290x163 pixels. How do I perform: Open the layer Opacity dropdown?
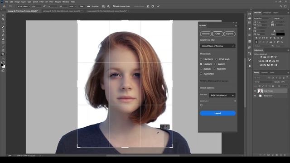coord(284,82)
